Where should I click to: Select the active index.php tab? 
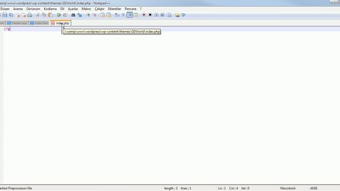(x=61, y=23)
